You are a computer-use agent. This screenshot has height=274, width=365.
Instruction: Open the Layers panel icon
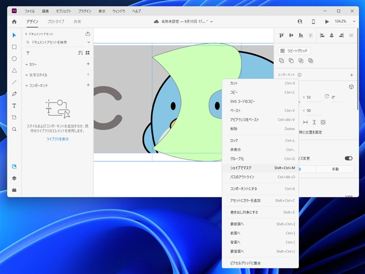click(x=14, y=178)
